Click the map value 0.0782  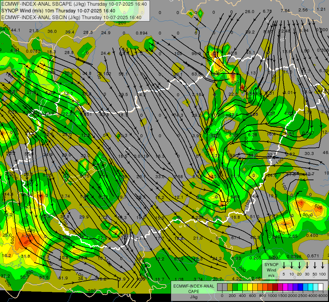(x=33, y=51)
